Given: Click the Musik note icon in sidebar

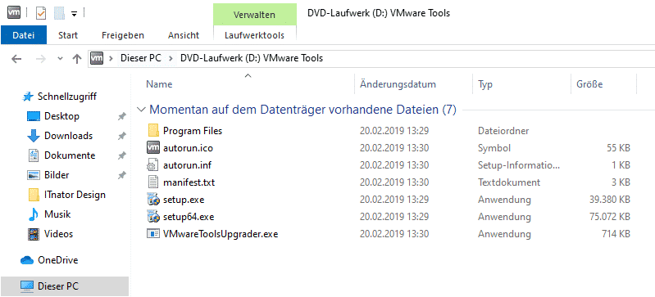Looking at the screenshot, I should (x=33, y=214).
